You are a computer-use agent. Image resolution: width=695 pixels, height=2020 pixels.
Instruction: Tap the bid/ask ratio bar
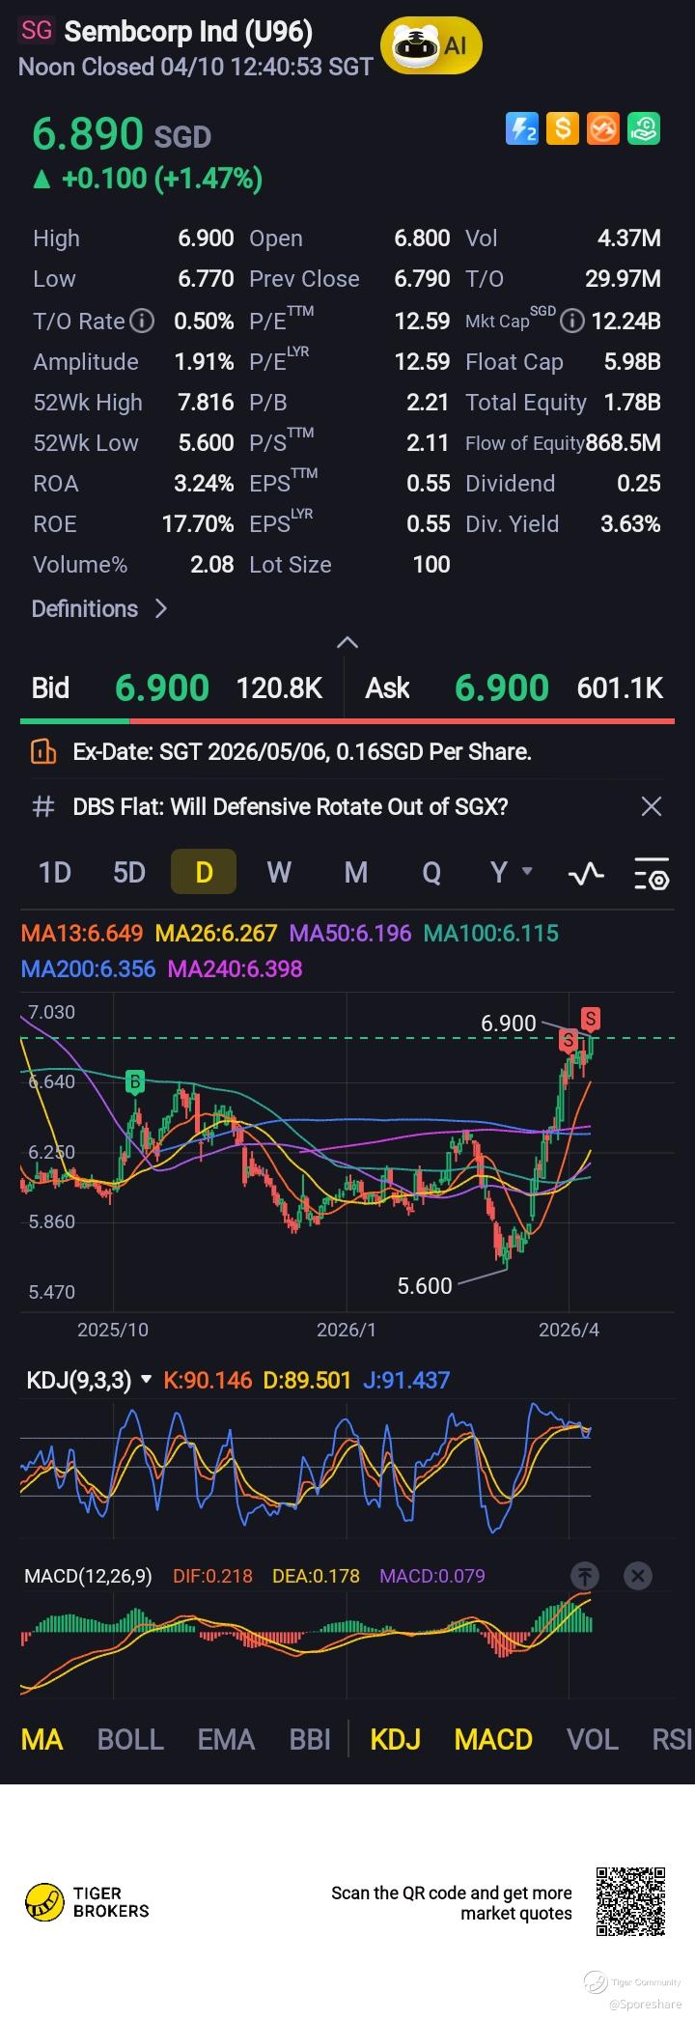(x=347, y=720)
